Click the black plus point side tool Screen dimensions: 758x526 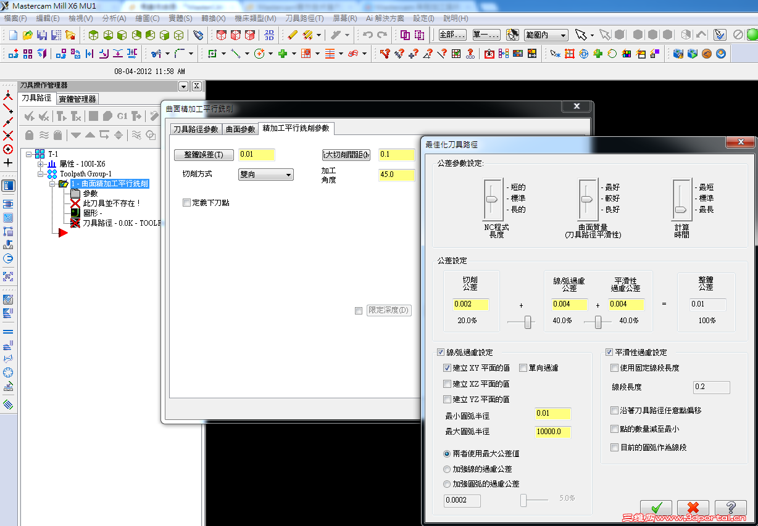pyautogui.click(x=8, y=163)
